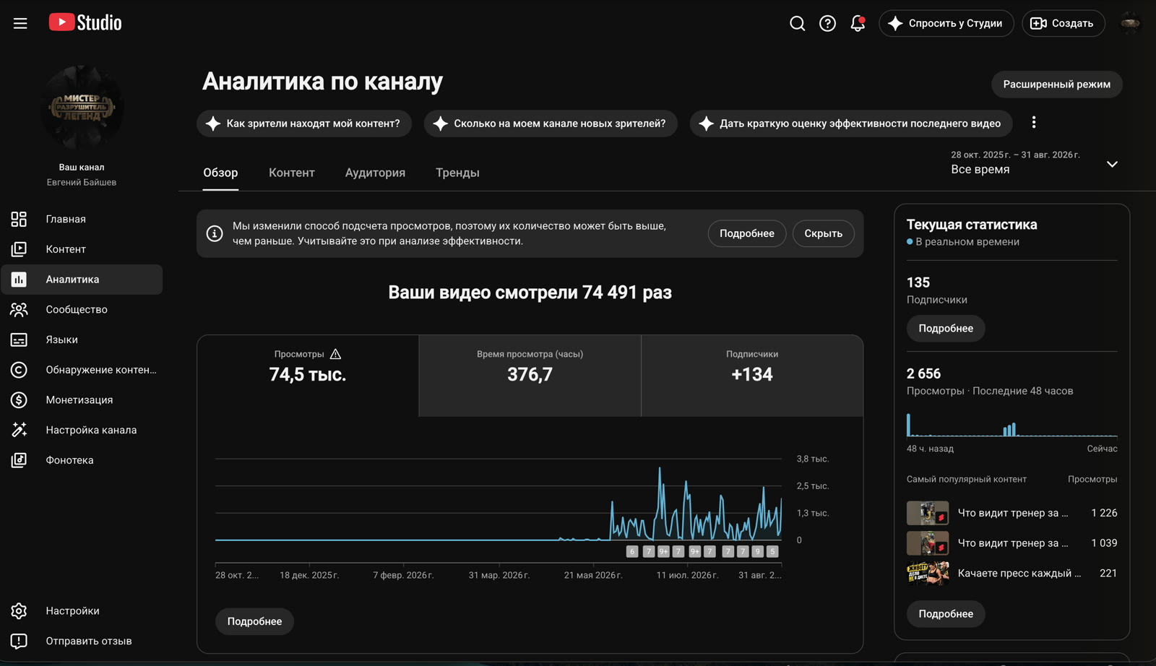Dismiss the notice with Скрыть
The height and width of the screenshot is (666, 1156).
pos(824,233)
